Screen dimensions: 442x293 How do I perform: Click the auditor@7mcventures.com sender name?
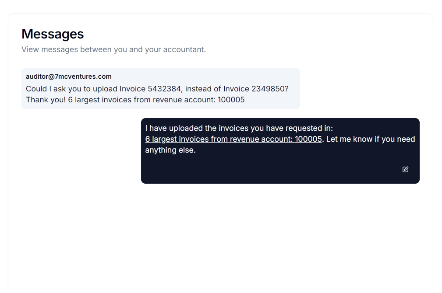click(x=68, y=77)
